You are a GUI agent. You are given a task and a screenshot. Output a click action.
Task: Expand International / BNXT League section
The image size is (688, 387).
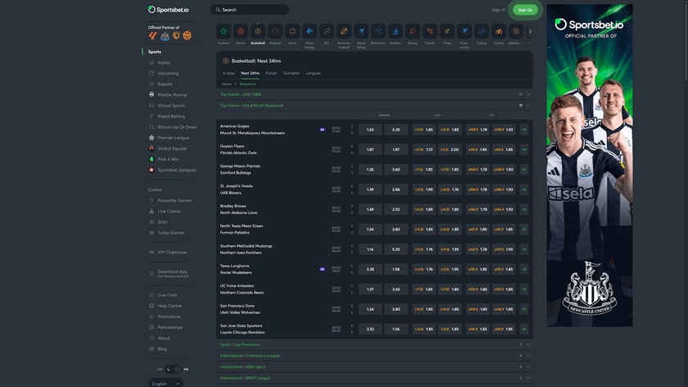click(x=374, y=378)
